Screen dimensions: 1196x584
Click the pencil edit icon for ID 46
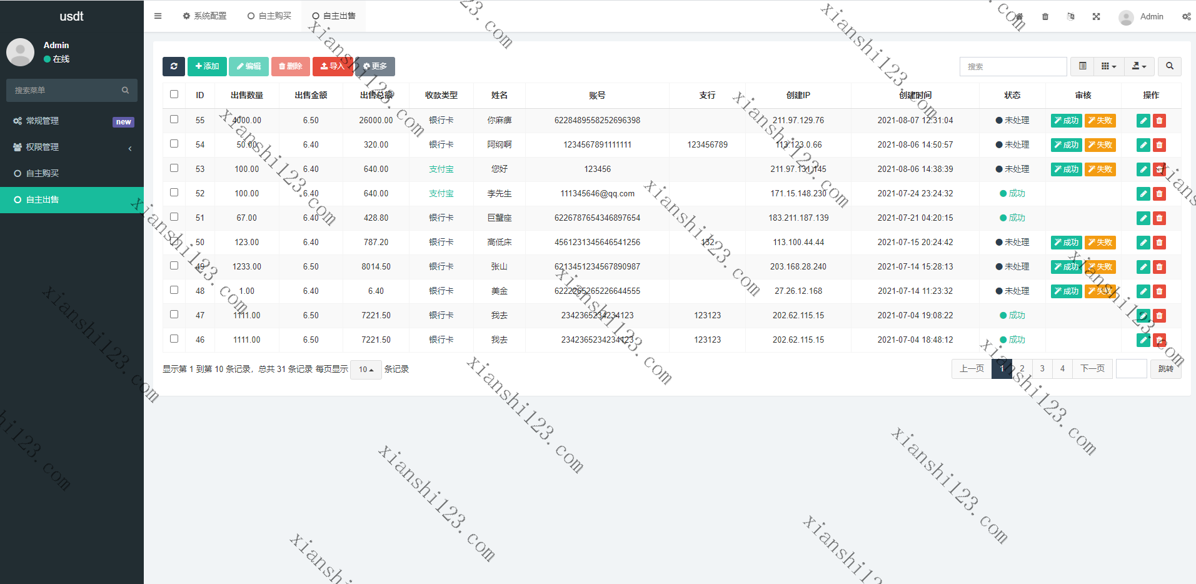click(x=1143, y=340)
